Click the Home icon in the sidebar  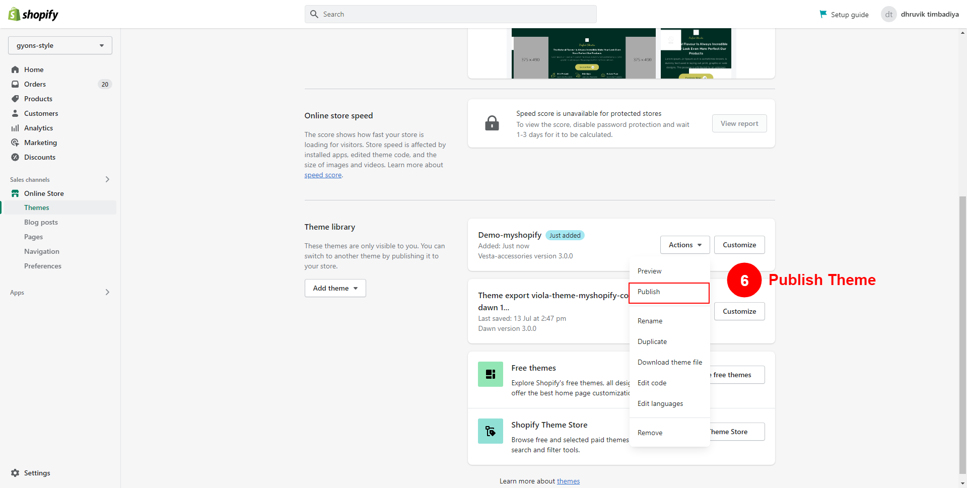[x=15, y=69]
